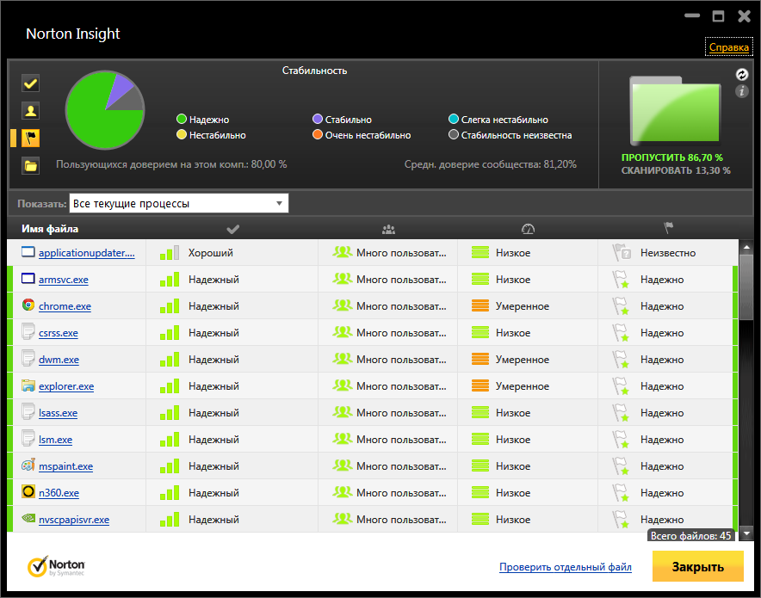
Task: Click the Низкое usage cell for lsass.exe
Action: [x=513, y=413]
